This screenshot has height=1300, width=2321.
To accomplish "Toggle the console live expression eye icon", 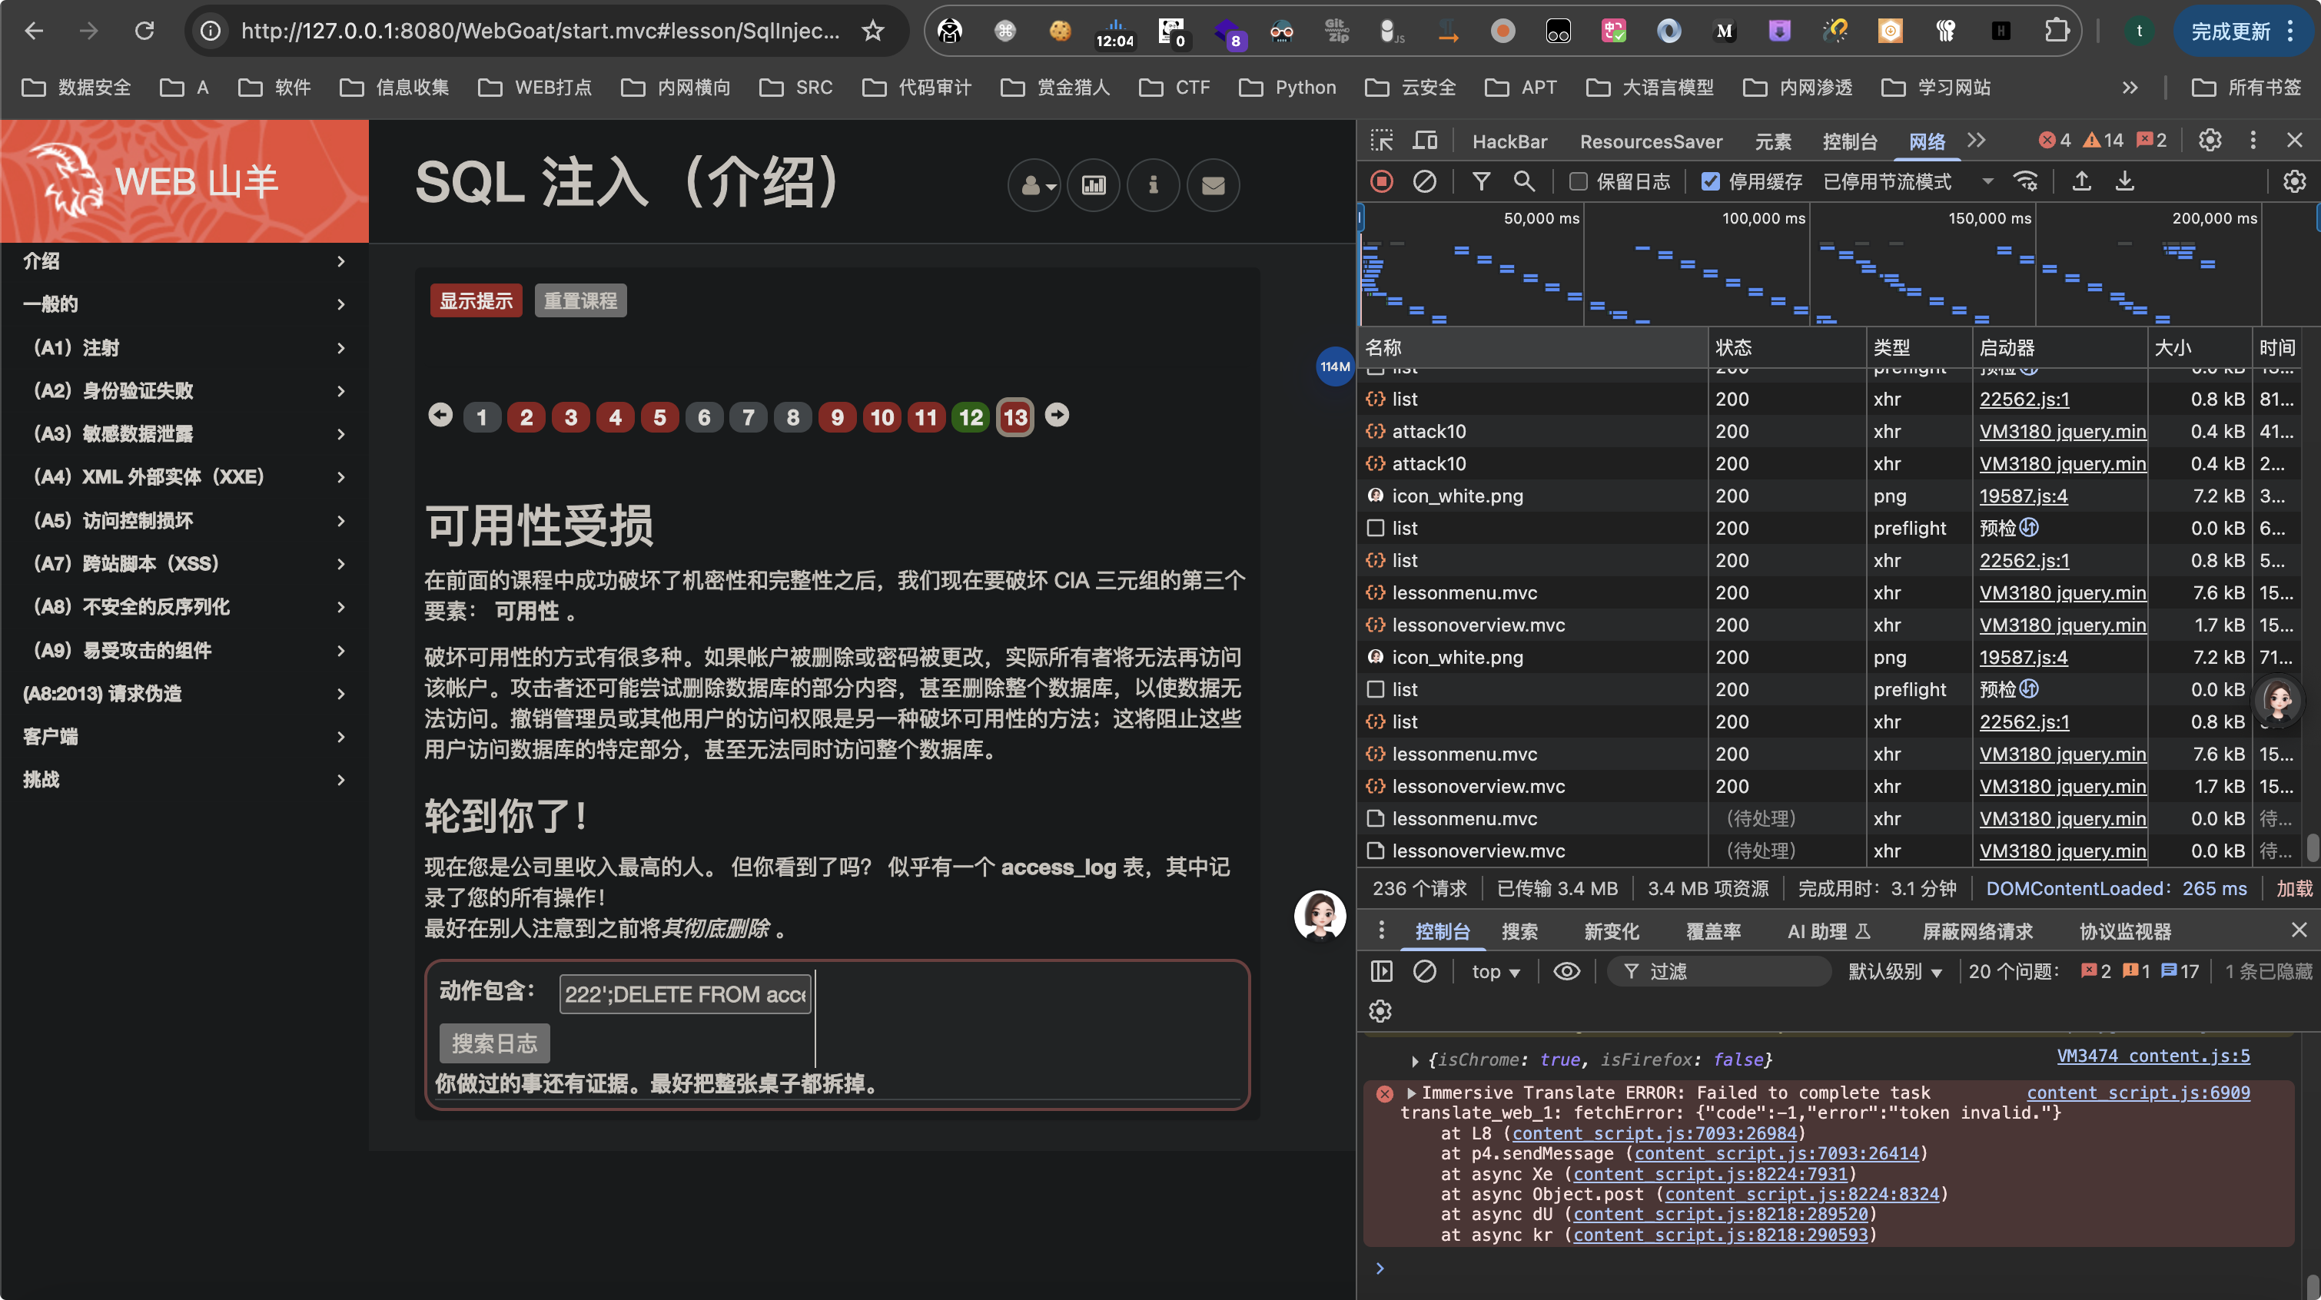I will 1567,971.
